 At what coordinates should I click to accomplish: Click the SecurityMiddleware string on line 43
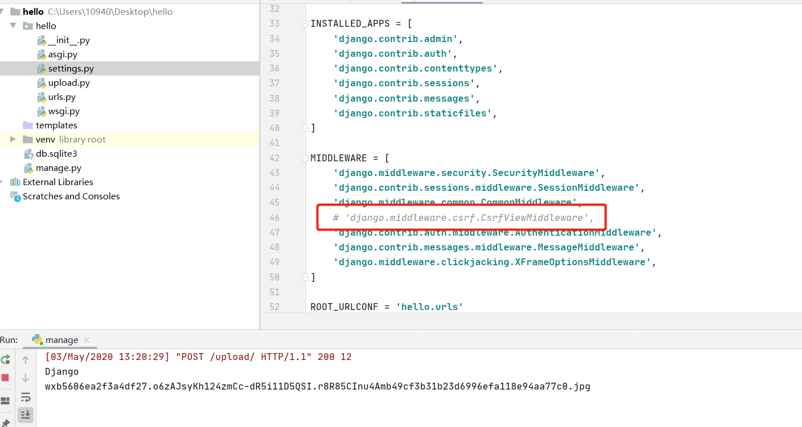tap(466, 173)
